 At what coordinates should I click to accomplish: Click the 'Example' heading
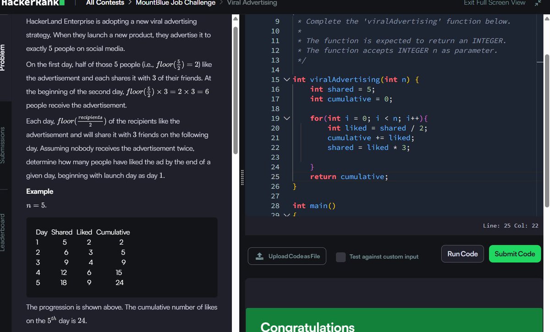click(x=40, y=191)
